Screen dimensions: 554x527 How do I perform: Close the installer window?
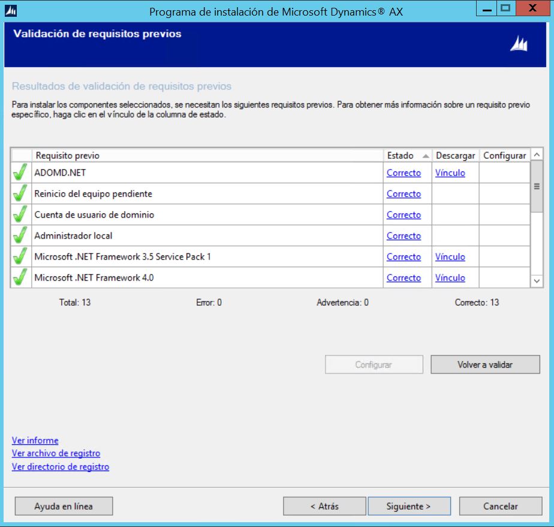[x=533, y=8]
